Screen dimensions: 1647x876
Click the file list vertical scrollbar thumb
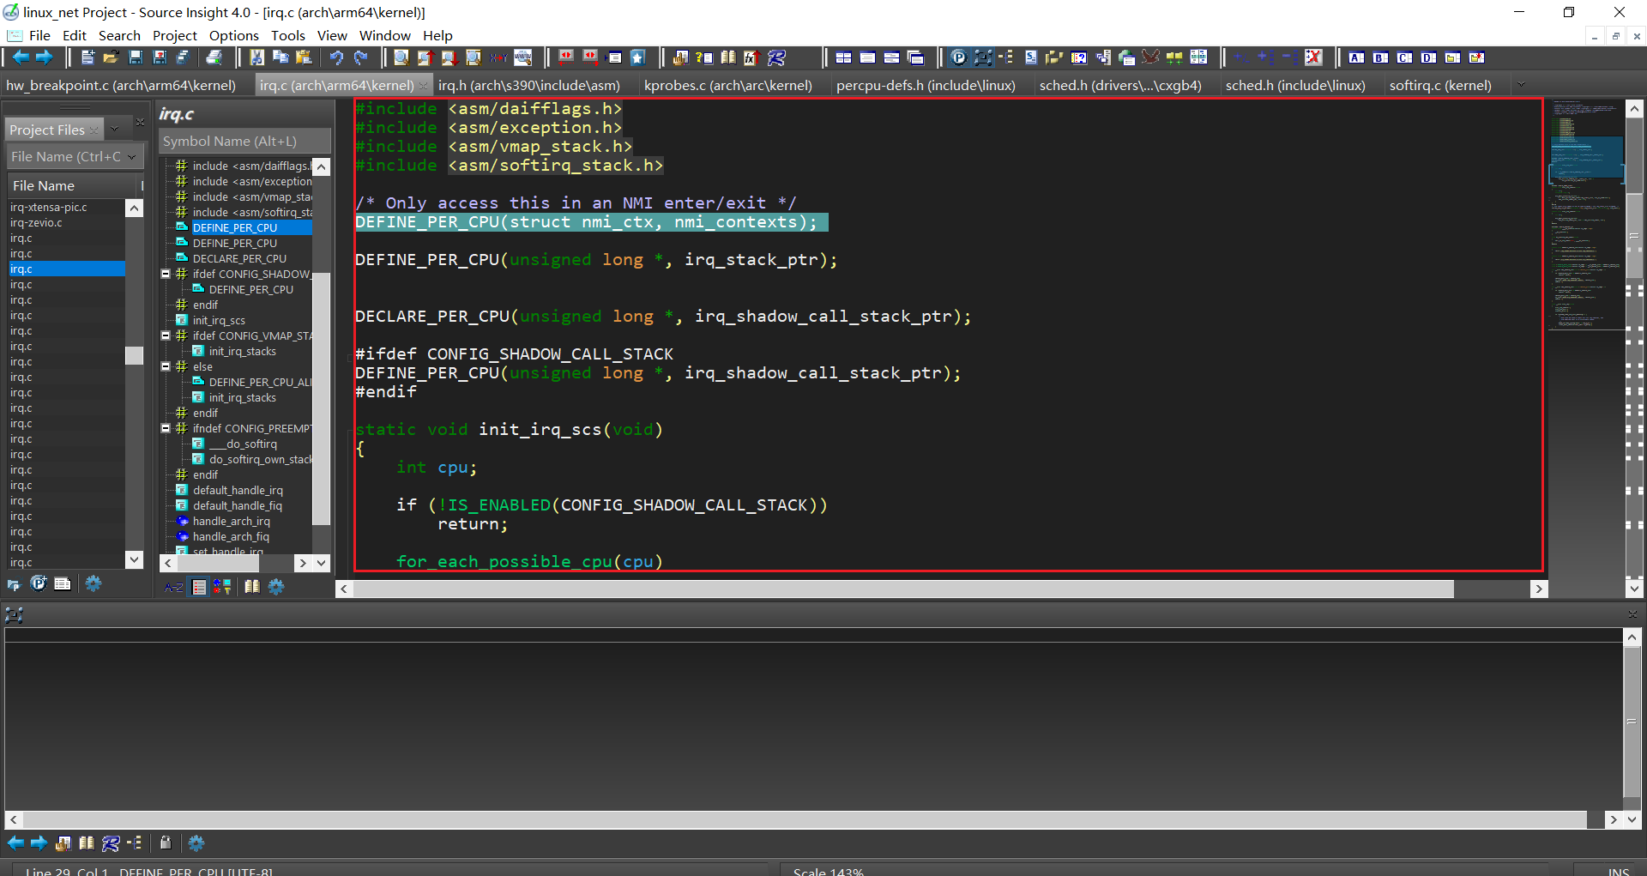coord(134,355)
